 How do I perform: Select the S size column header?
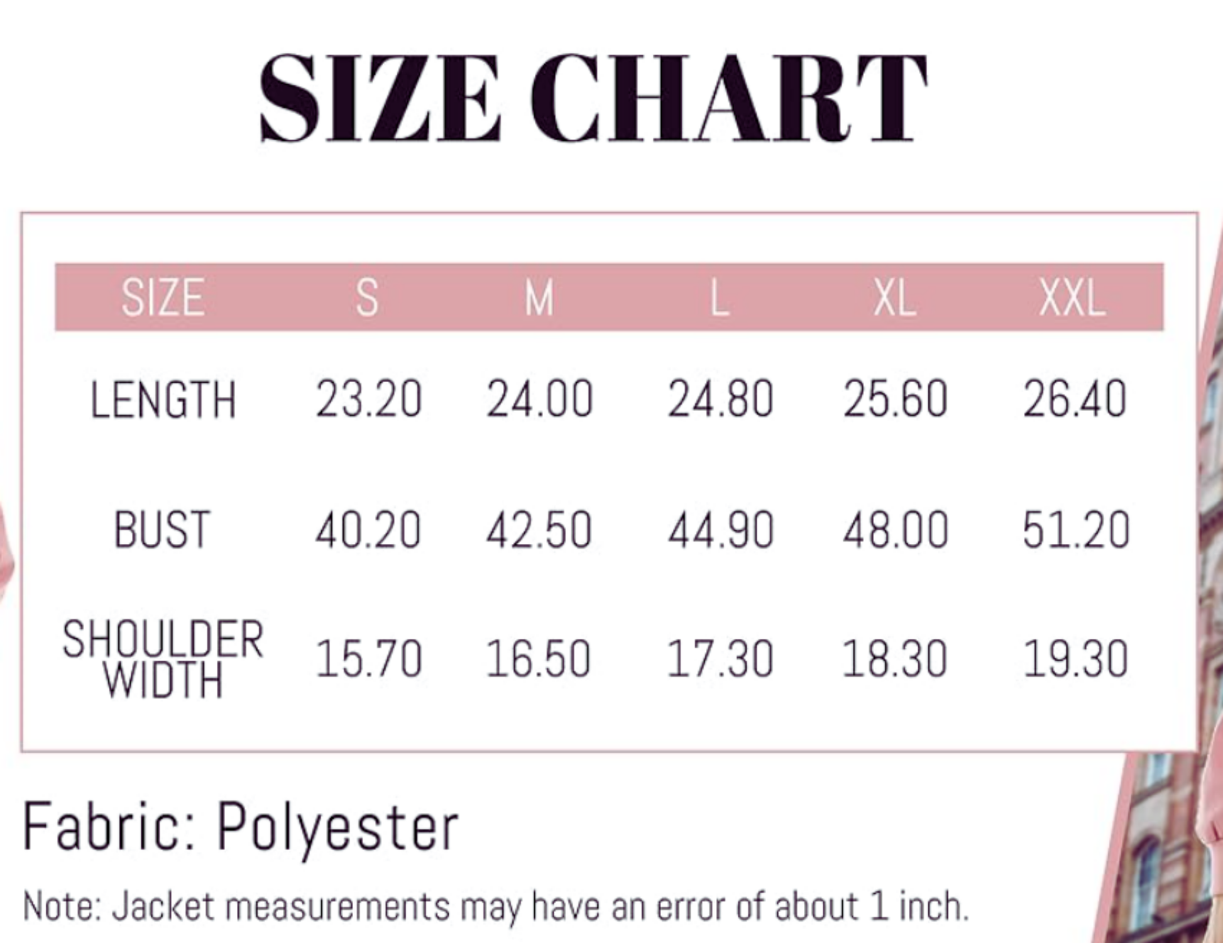coord(368,297)
